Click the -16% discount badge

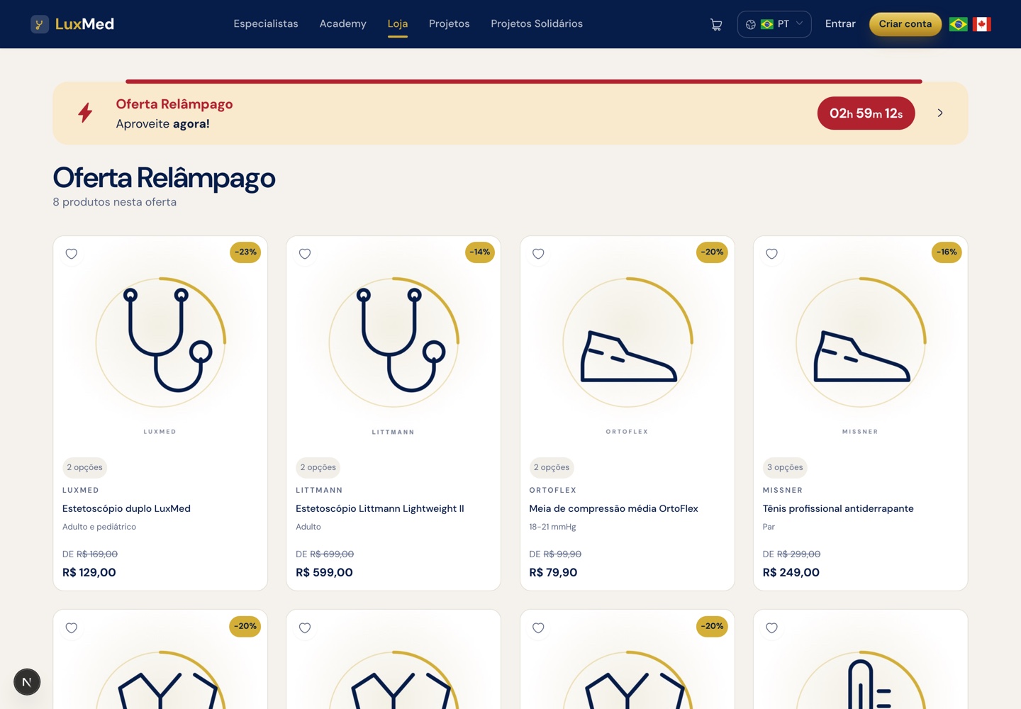[x=947, y=252]
